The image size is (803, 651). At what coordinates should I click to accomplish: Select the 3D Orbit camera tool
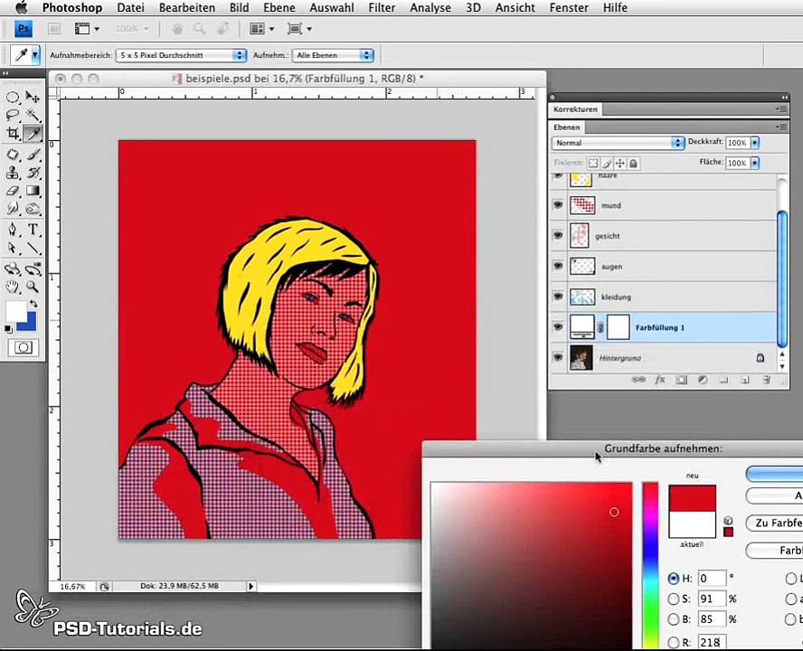(x=33, y=269)
